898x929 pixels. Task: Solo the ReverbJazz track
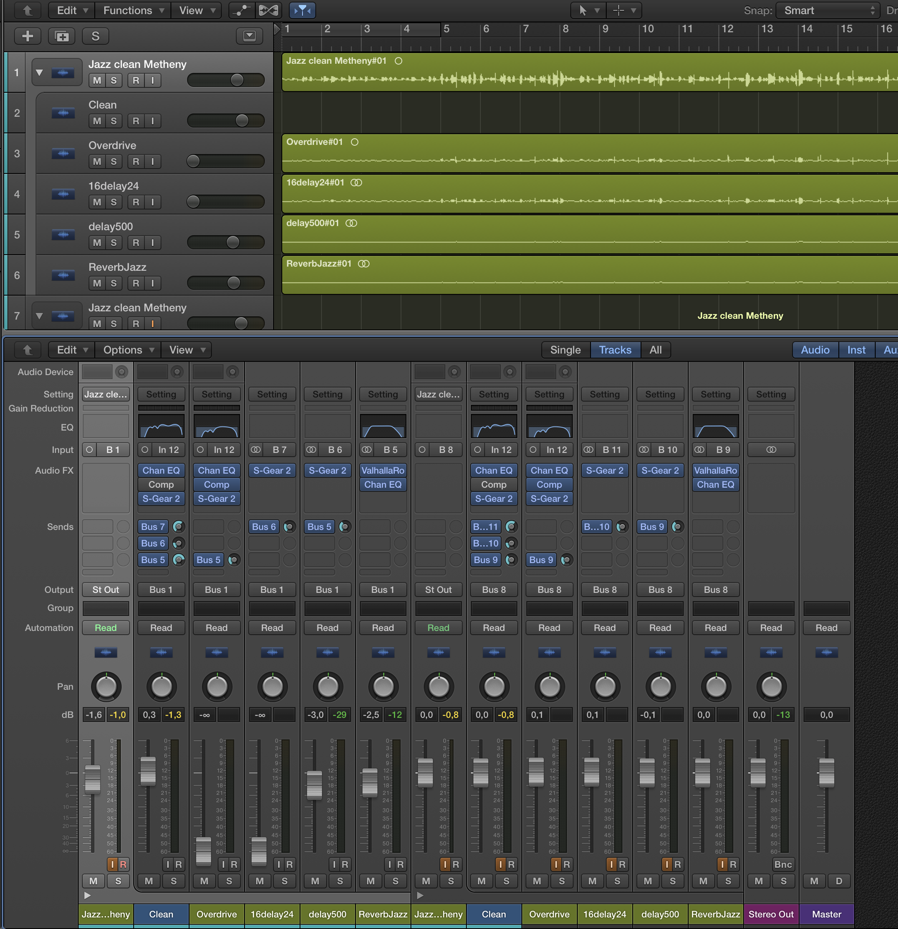tap(113, 283)
